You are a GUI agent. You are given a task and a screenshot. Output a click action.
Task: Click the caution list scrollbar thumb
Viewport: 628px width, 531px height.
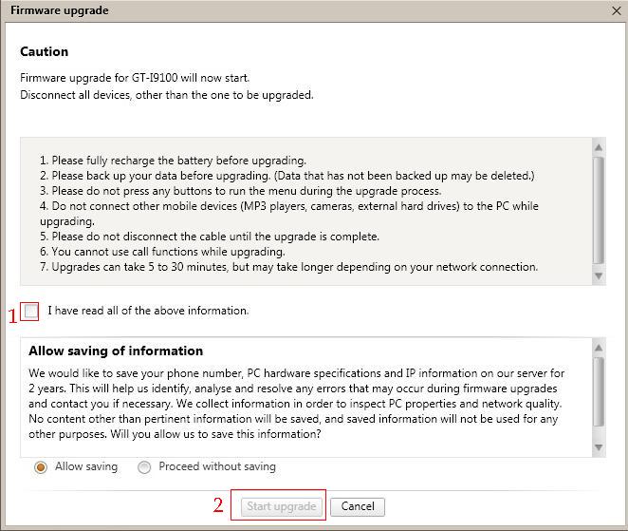coord(599,211)
